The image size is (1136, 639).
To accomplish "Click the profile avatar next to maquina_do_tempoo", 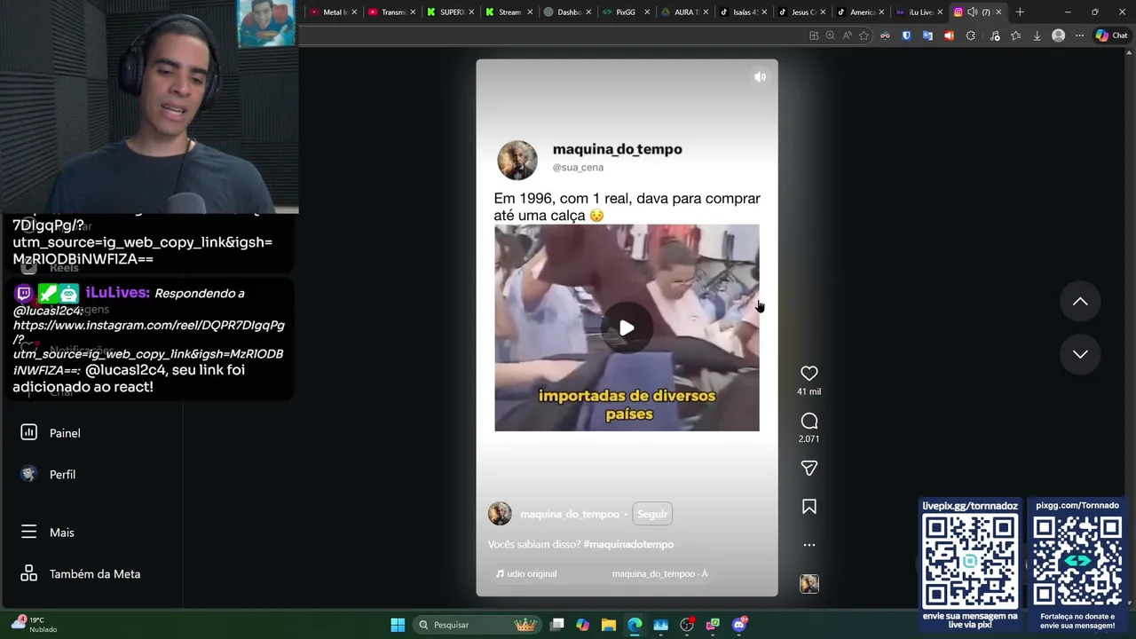I will pyautogui.click(x=500, y=514).
